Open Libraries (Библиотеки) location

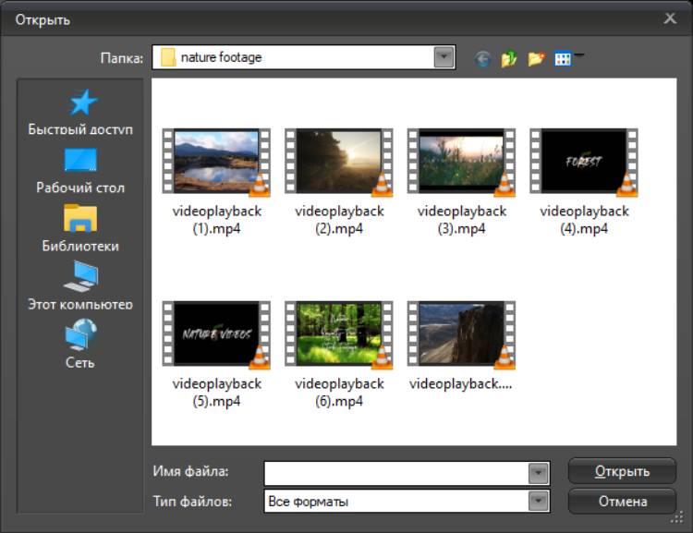[x=80, y=228]
